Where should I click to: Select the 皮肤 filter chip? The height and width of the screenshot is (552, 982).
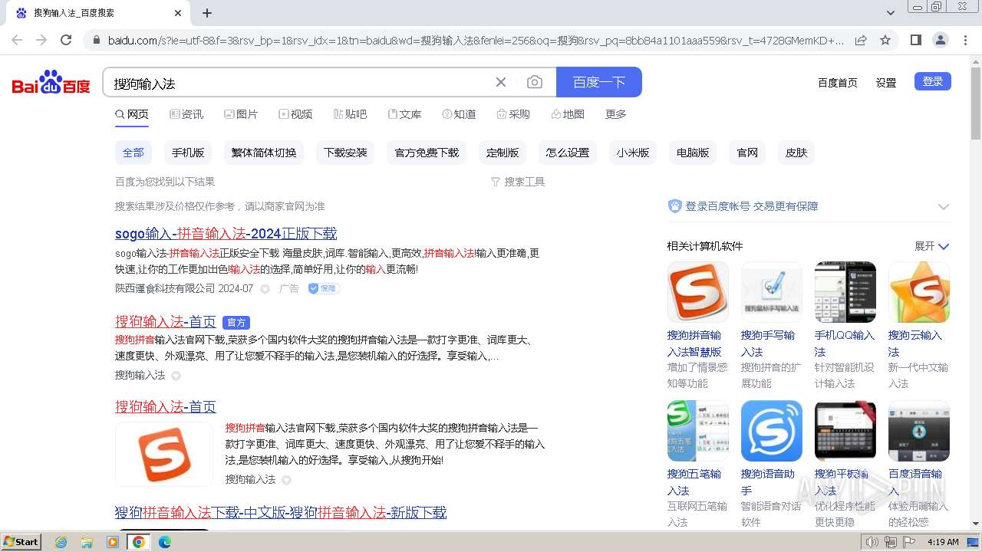796,153
